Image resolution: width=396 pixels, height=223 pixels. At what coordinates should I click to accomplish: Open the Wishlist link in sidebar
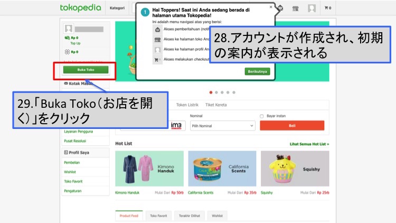[70, 172]
